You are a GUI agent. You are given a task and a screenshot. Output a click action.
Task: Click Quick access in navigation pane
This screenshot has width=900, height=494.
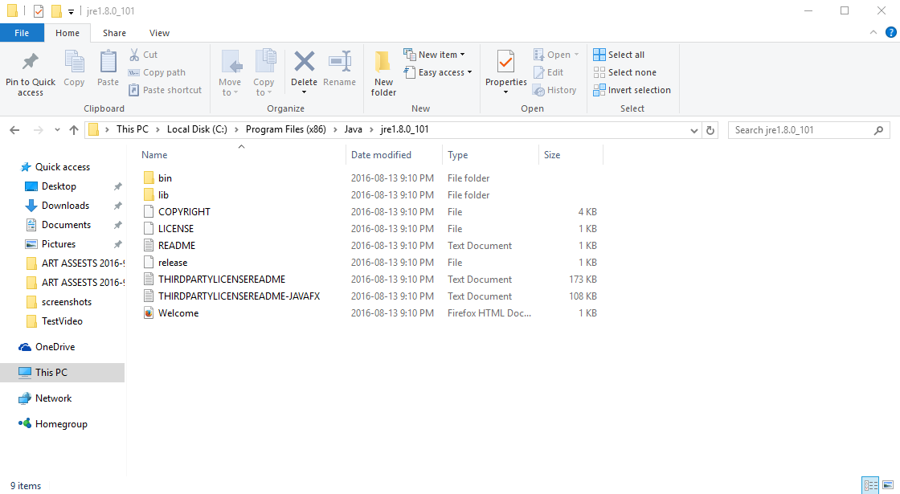point(62,167)
